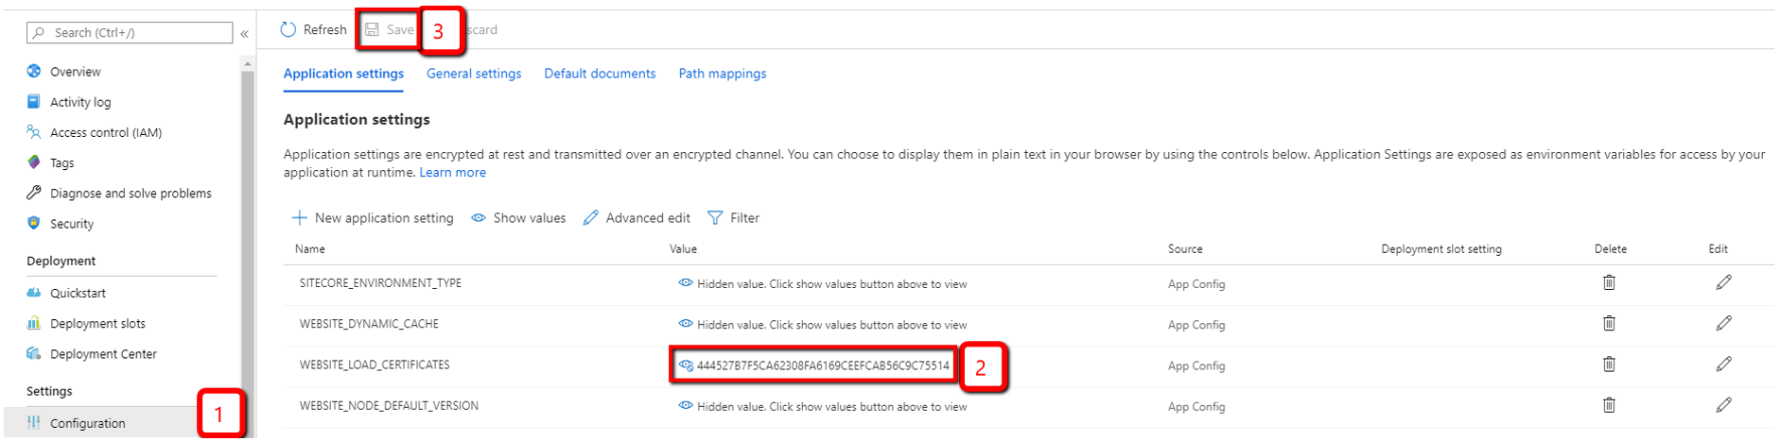Edit SITECORE_ENVIRONMENT_TYPE using pencil icon
This screenshot has width=1780, height=441.
point(1724,282)
